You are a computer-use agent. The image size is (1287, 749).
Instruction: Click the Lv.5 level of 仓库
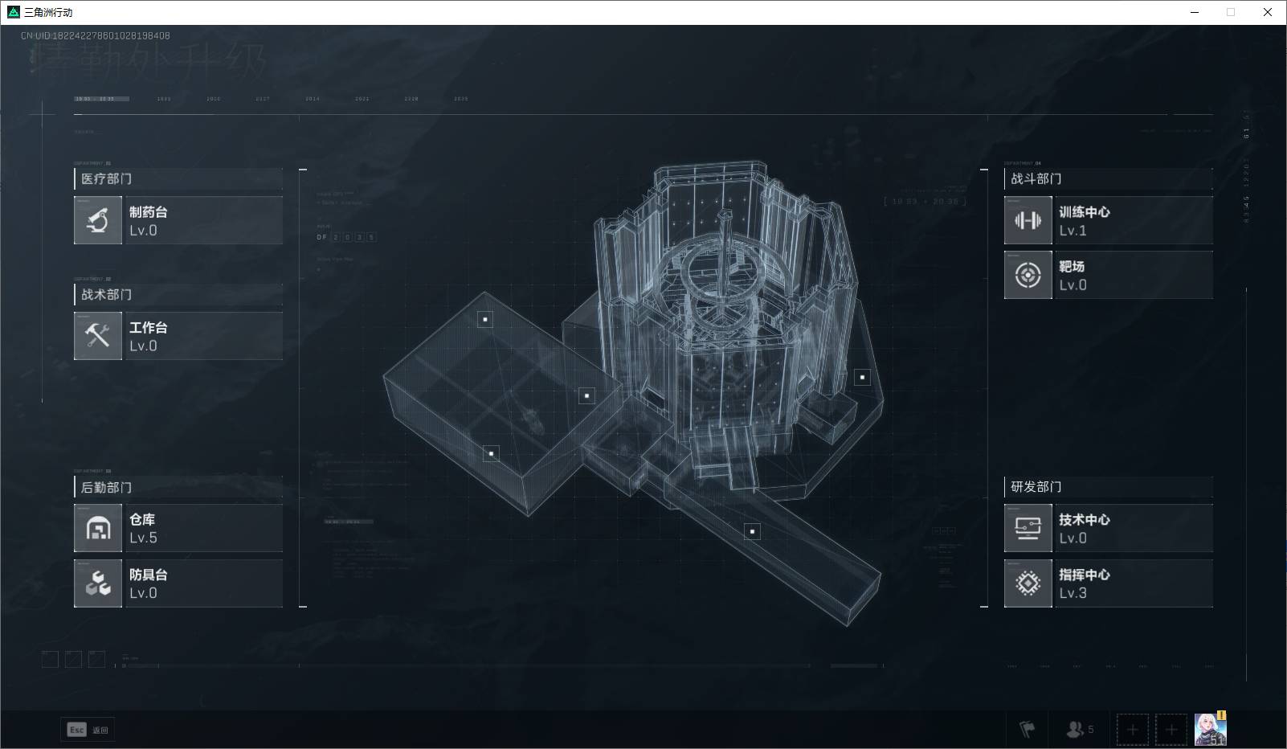click(x=143, y=538)
